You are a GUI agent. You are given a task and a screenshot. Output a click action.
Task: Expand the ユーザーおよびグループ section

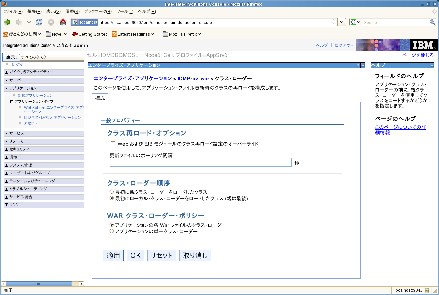[6, 173]
